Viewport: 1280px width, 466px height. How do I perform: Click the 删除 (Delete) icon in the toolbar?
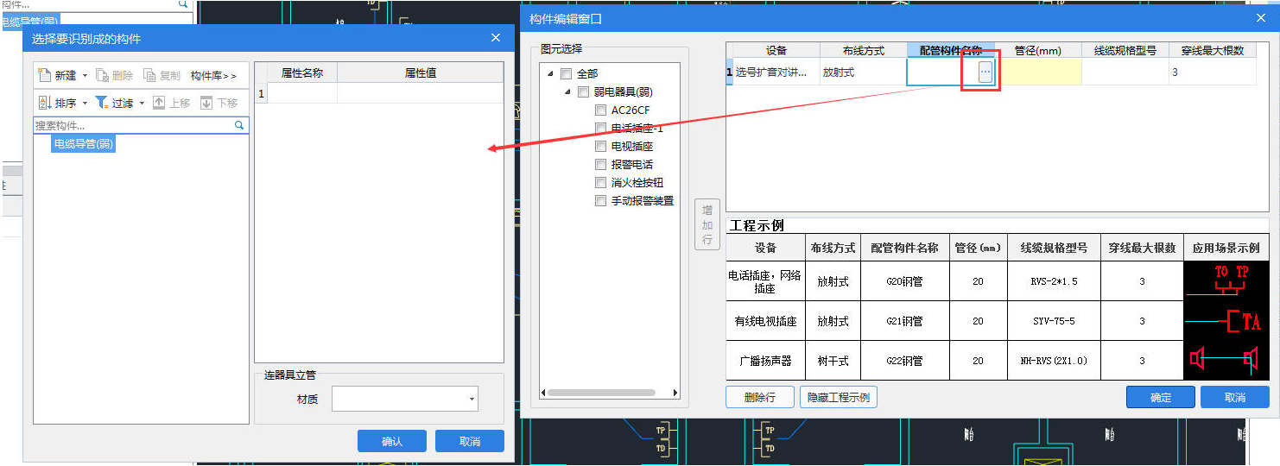103,76
